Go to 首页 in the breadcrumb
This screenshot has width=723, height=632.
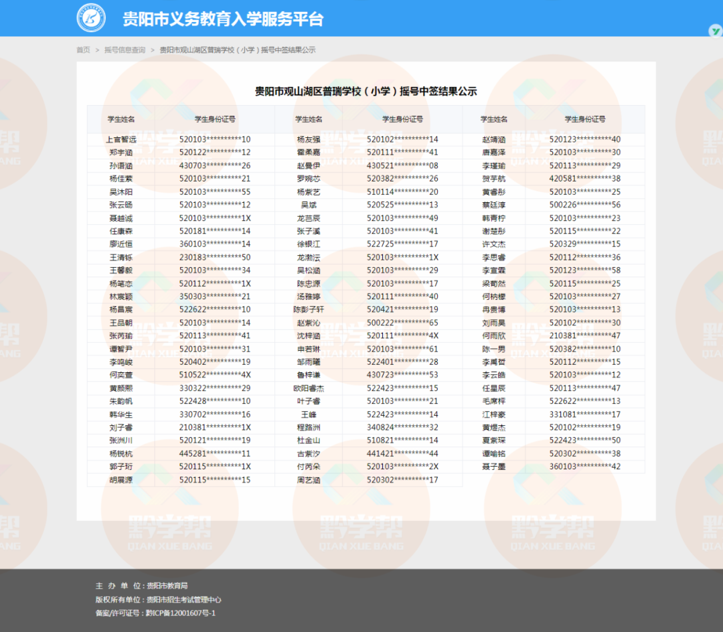[84, 50]
